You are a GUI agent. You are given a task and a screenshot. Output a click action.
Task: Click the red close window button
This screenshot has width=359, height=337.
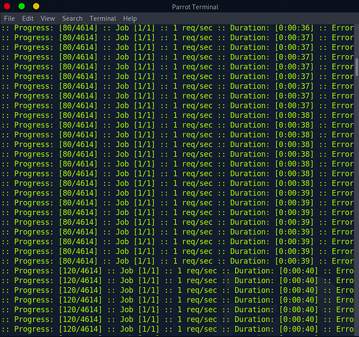[7, 6]
